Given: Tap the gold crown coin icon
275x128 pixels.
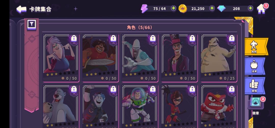Looking at the screenshot, I should click(x=183, y=9).
